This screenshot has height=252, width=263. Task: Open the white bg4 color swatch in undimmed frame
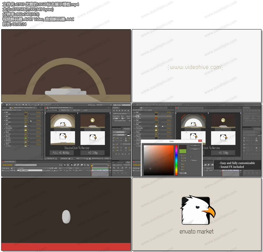point(26,126)
